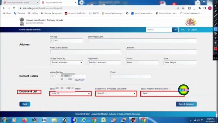The image size is (218, 123).
Task: Click Save & Proceed button
Action: (x=186, y=104)
